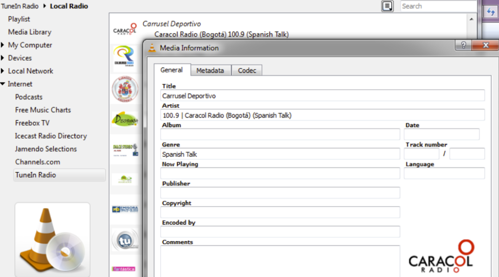Click the VLC cone album art in sidebar
Image resolution: width=499 pixels, height=277 pixels.
point(53,240)
